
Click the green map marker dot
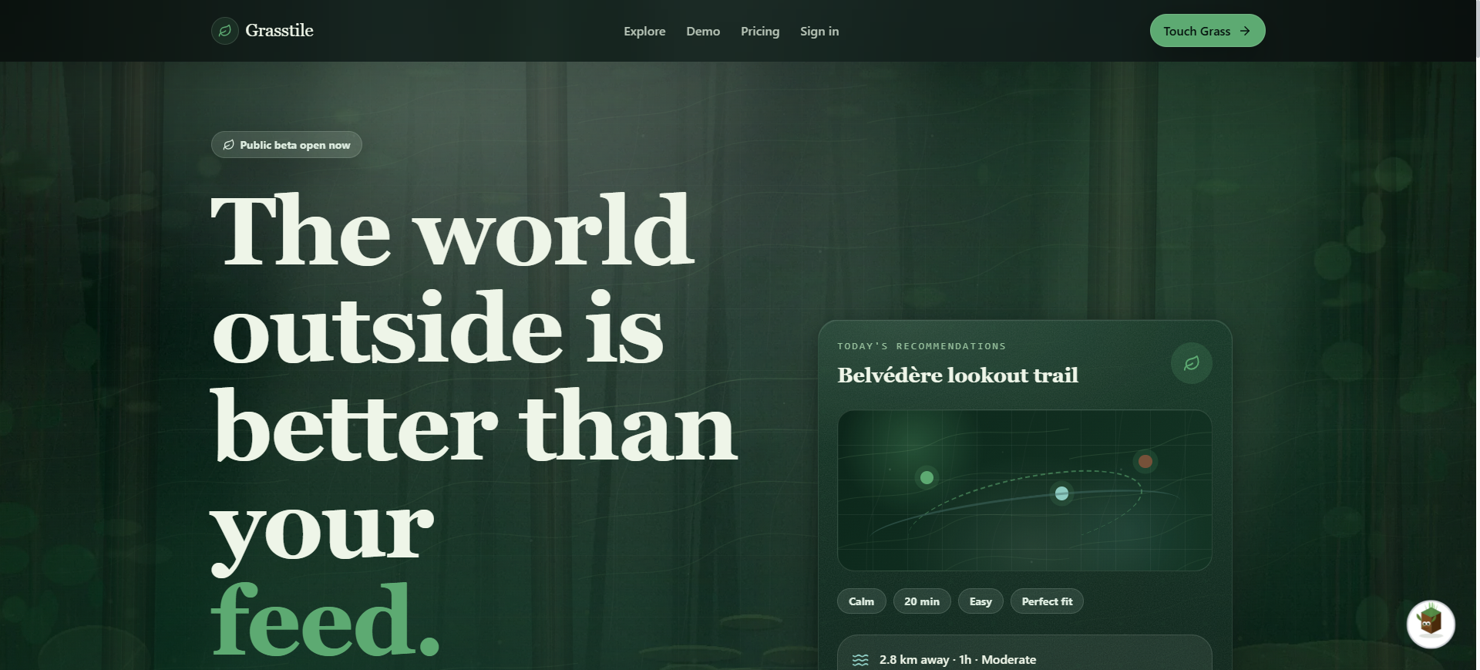tap(927, 478)
